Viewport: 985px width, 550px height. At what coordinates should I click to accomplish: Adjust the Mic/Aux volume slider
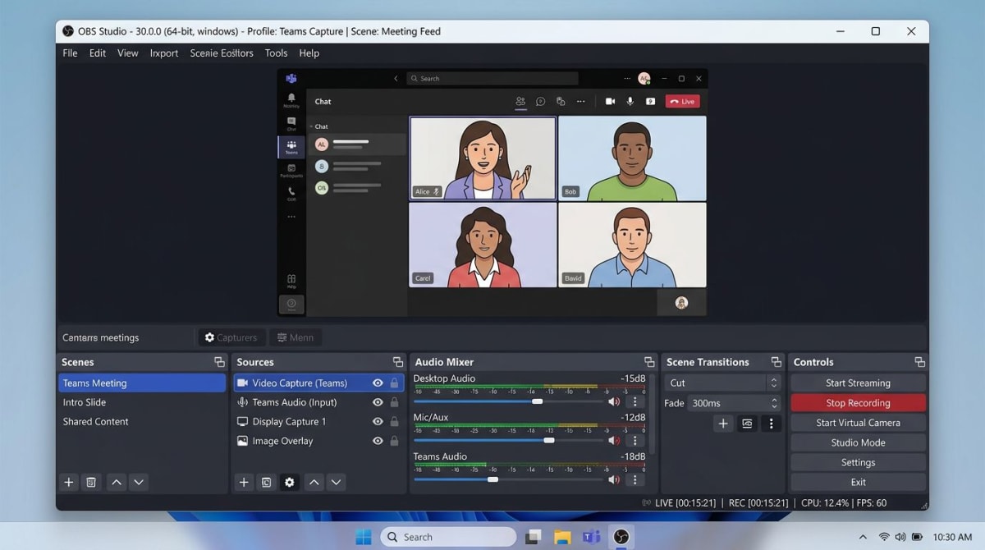click(549, 441)
